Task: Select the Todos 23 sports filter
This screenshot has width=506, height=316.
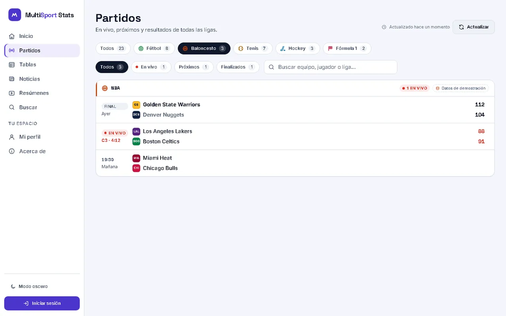Action: coord(113,48)
